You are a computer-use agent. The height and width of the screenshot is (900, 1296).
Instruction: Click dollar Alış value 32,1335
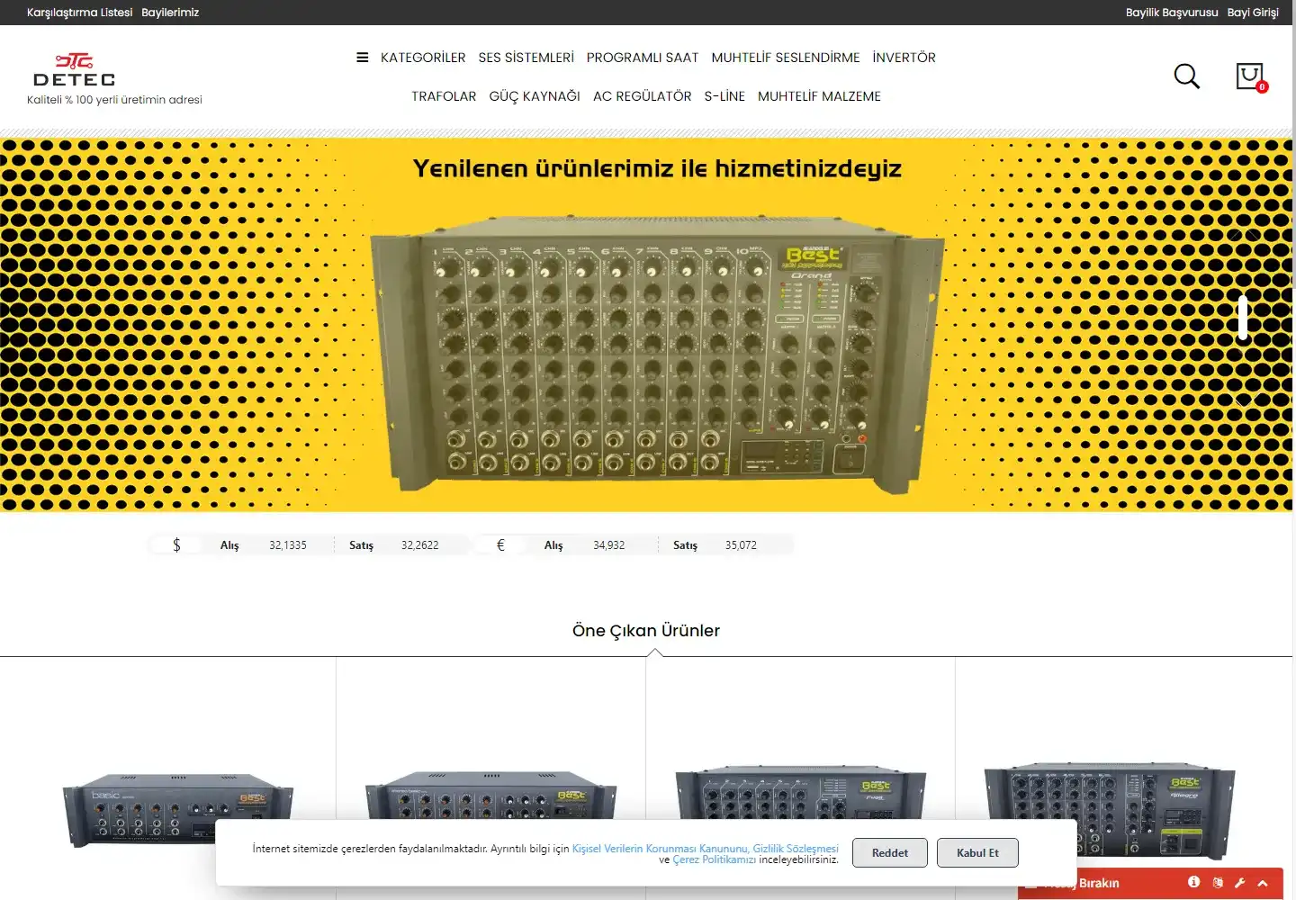pos(288,545)
